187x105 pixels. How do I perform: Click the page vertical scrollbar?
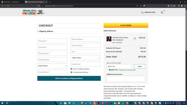pos(186,30)
